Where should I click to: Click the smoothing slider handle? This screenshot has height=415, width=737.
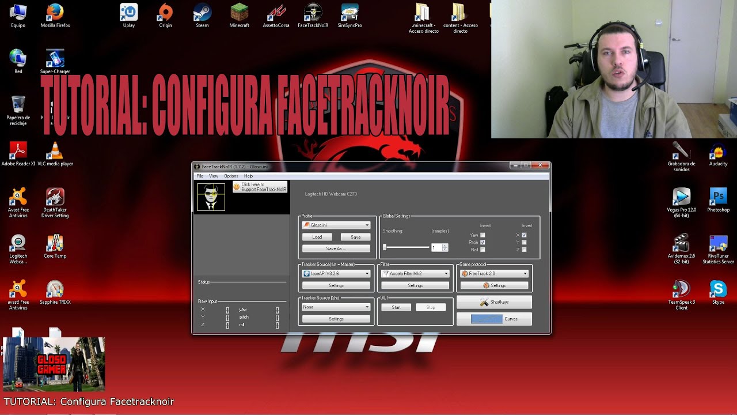tap(385, 247)
